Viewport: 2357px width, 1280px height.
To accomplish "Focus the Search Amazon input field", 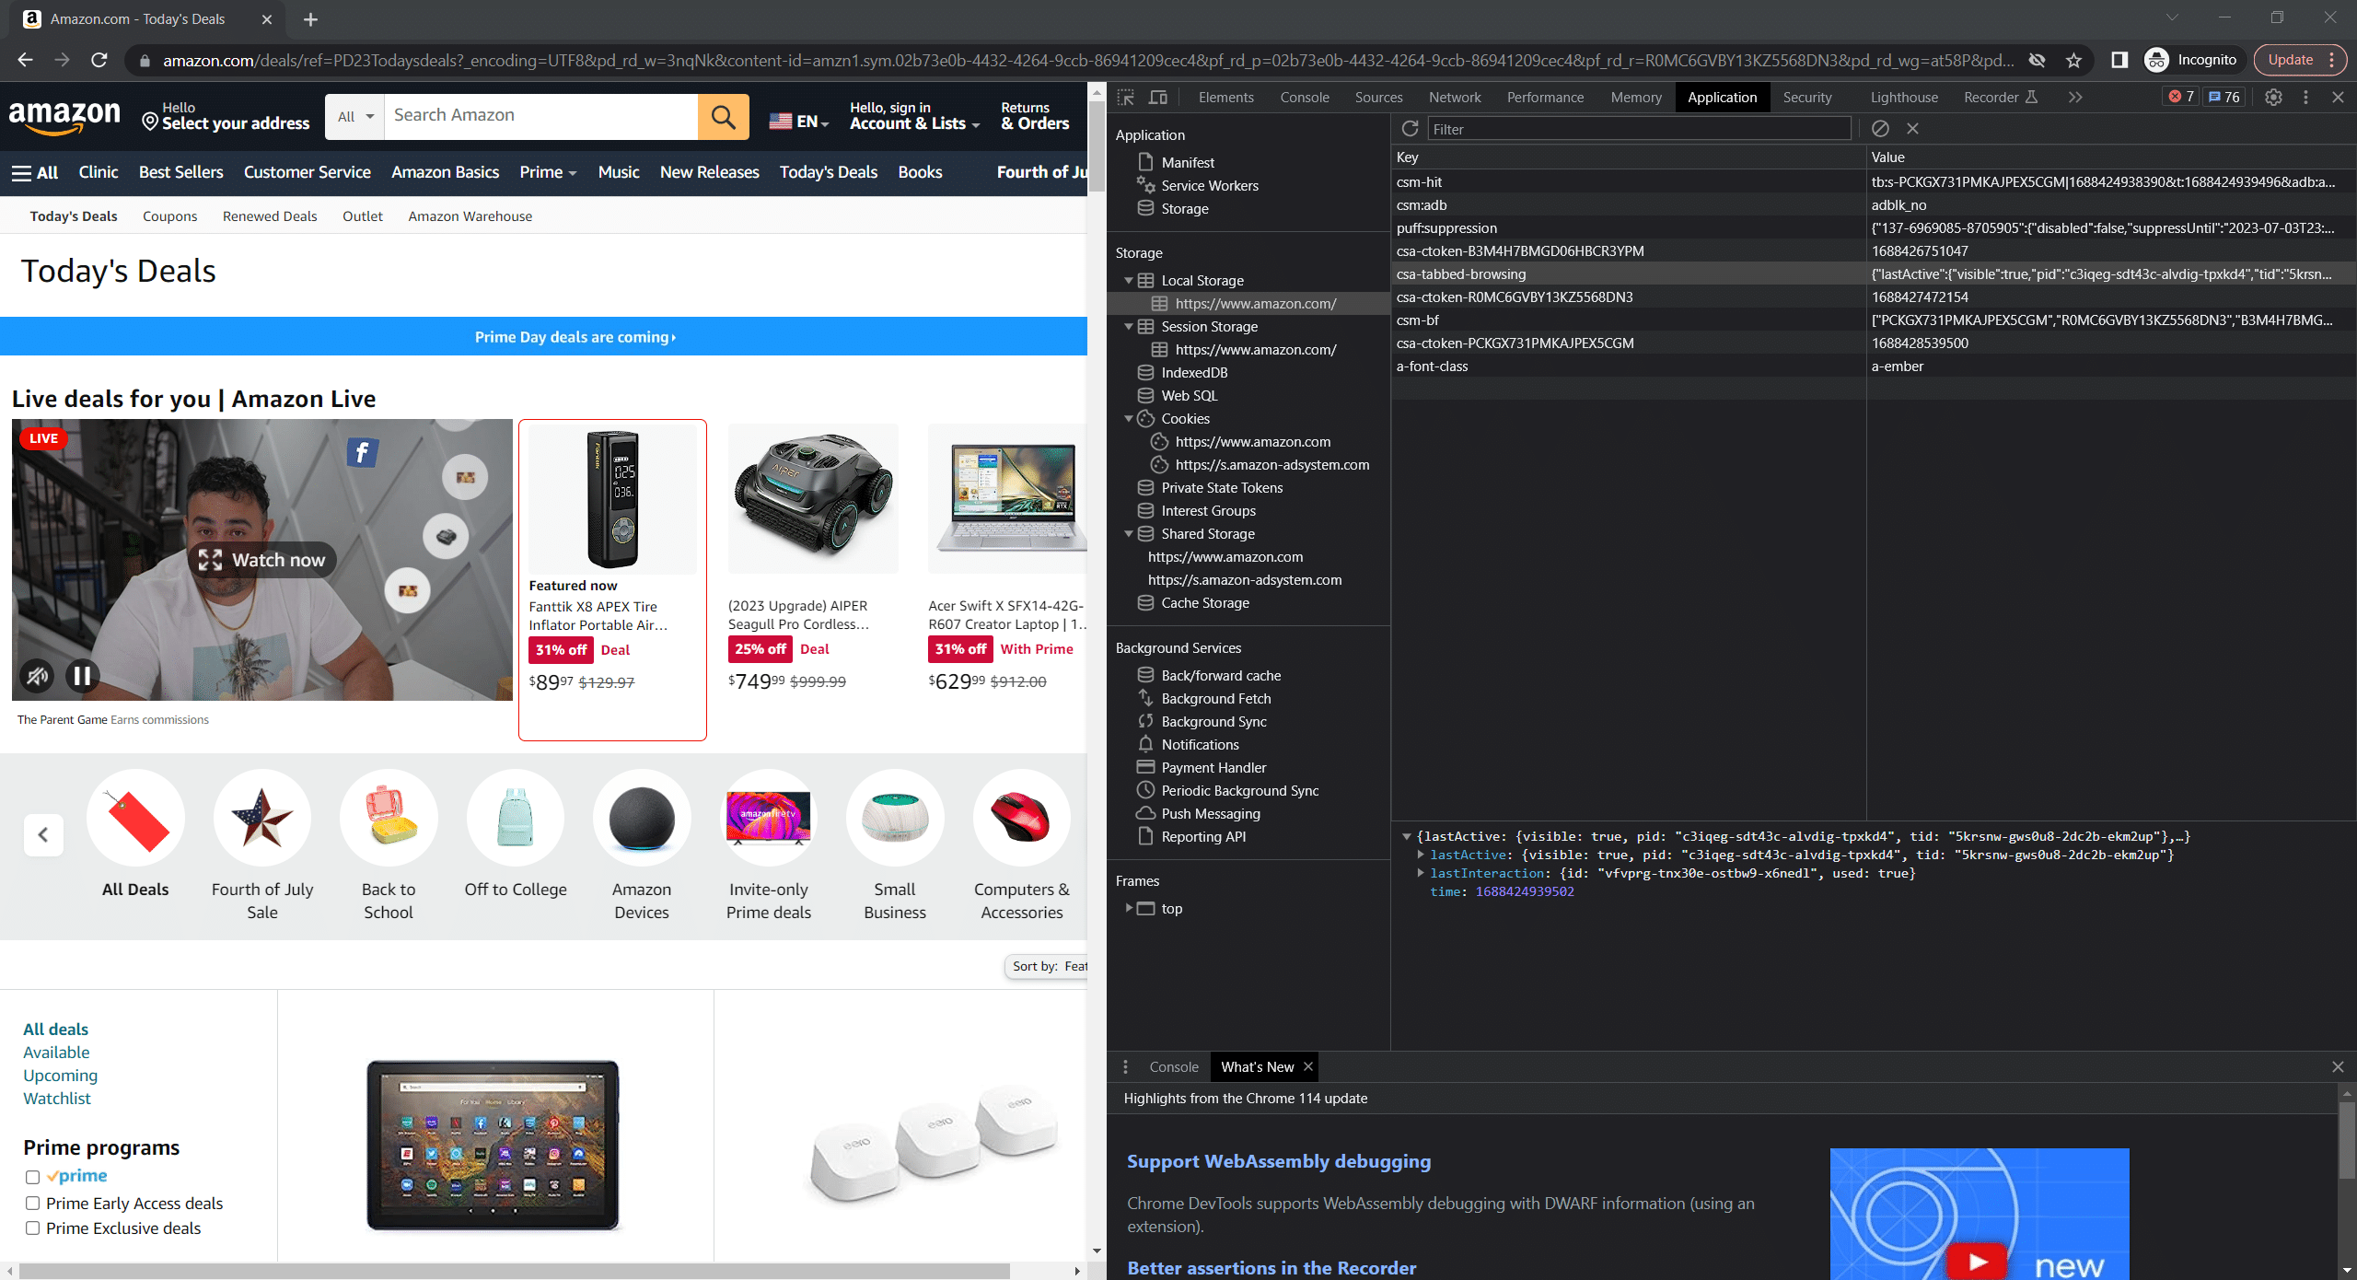I will tap(541, 117).
